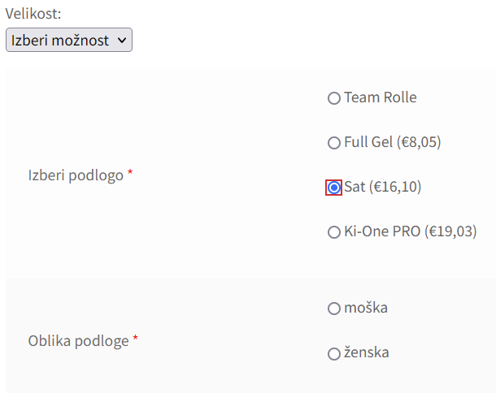Select the moška shape radio button
Image resolution: width=496 pixels, height=393 pixels.
(x=333, y=309)
